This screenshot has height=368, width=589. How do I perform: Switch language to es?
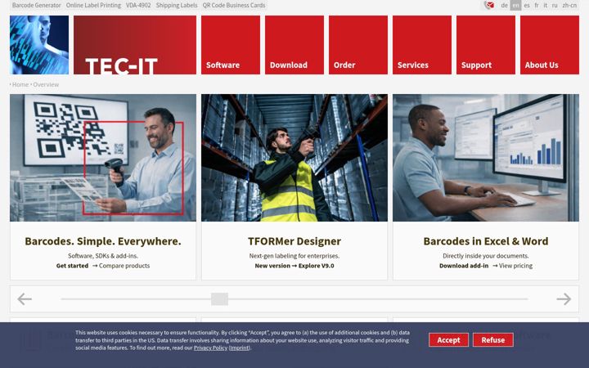pyautogui.click(x=527, y=5)
